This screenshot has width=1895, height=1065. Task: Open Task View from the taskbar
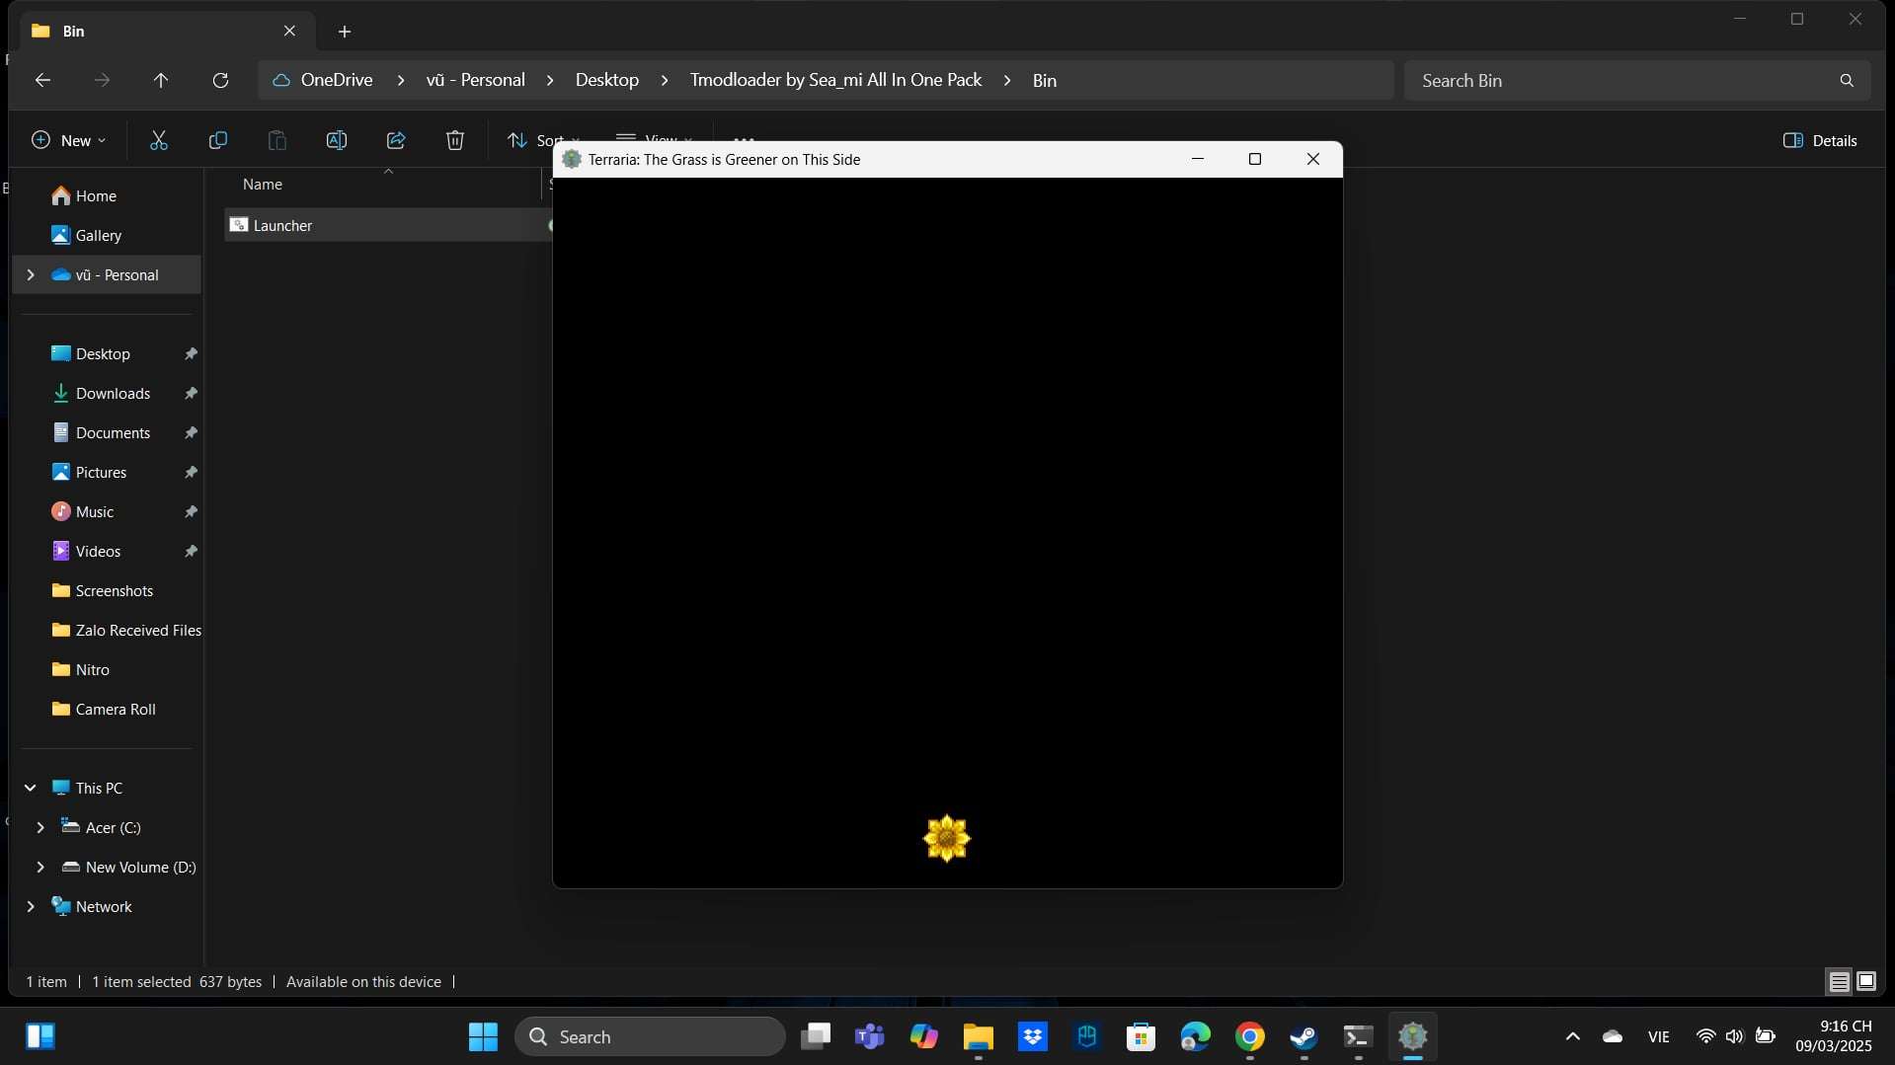[815, 1036]
